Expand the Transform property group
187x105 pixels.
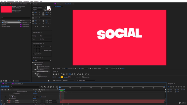(x=9, y=99)
